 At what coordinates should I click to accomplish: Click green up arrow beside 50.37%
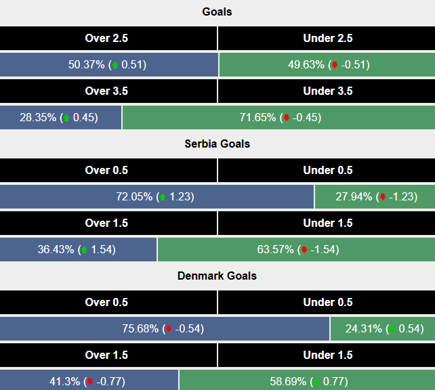(115, 66)
